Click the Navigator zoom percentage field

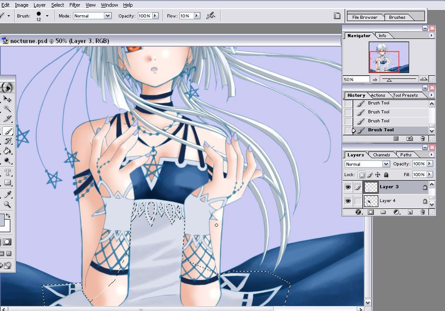pyautogui.click(x=356, y=79)
